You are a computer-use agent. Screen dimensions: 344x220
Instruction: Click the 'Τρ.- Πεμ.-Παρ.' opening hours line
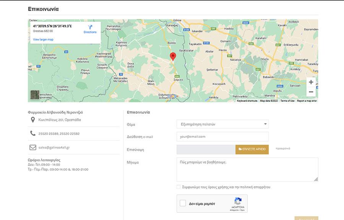[58, 169]
